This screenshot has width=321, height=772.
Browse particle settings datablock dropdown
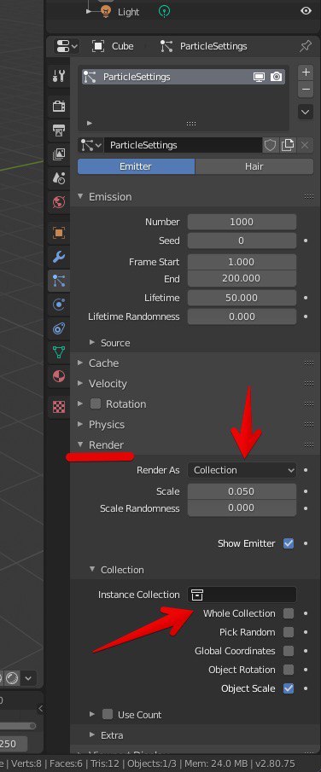point(91,145)
